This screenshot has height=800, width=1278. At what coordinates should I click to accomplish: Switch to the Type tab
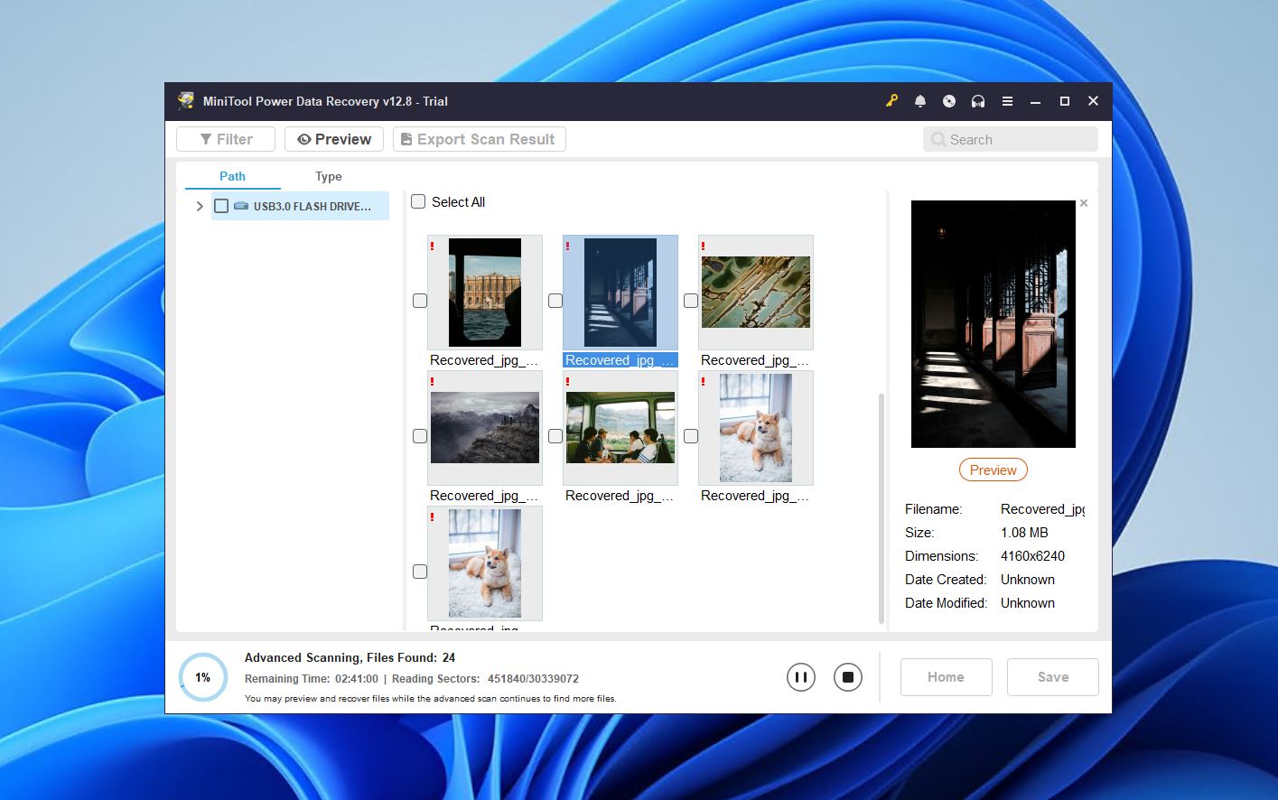pyautogui.click(x=328, y=177)
